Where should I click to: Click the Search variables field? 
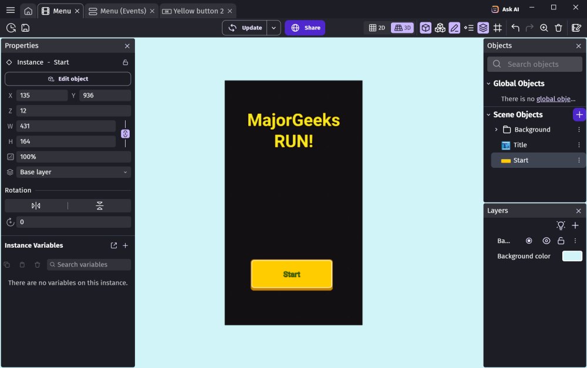(89, 265)
